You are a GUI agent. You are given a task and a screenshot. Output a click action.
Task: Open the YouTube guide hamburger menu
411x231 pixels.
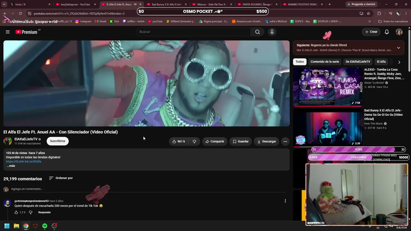(8, 32)
